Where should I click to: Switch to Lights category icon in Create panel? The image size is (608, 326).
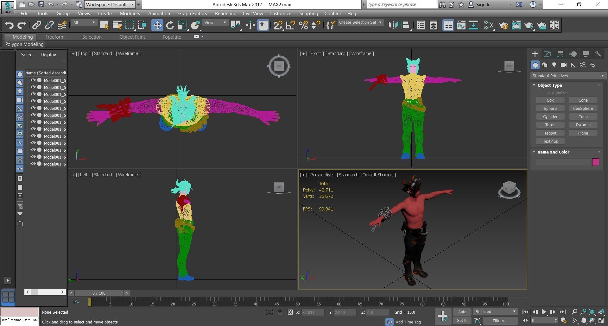(554, 65)
